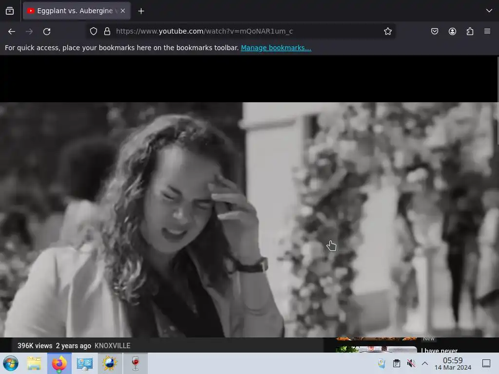Open the Wine glass taskbar app
Image resolution: width=499 pixels, height=374 pixels.
(135, 363)
